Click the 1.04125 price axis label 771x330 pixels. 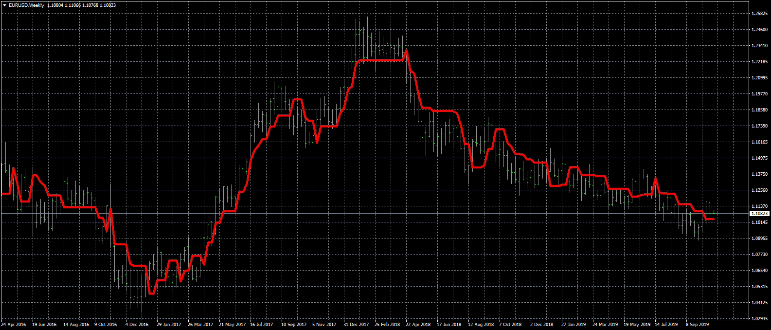point(759,303)
